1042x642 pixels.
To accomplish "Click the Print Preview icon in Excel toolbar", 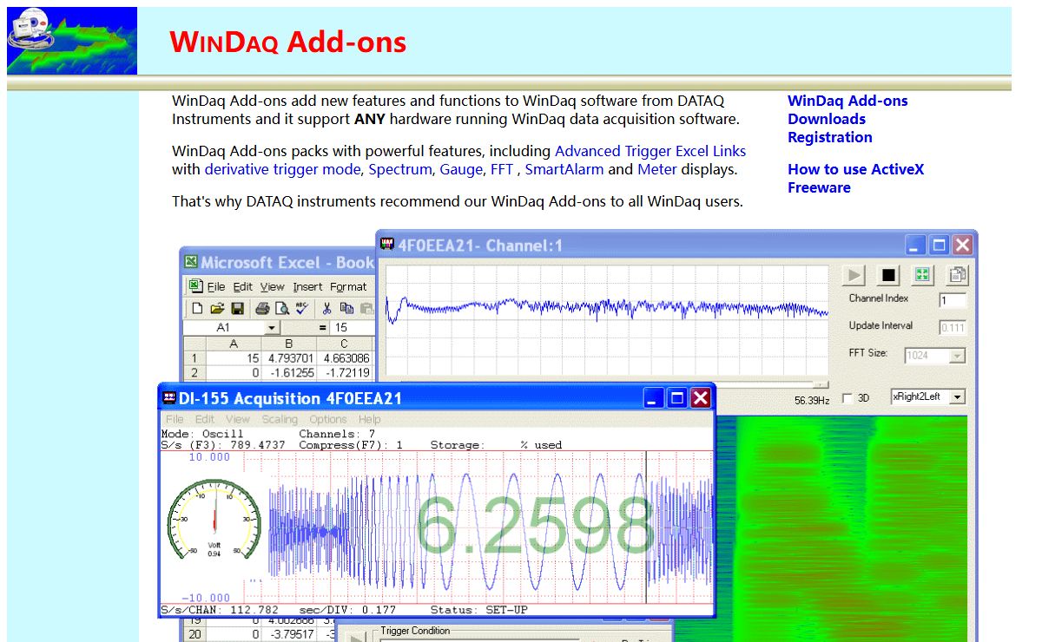I will (x=281, y=308).
